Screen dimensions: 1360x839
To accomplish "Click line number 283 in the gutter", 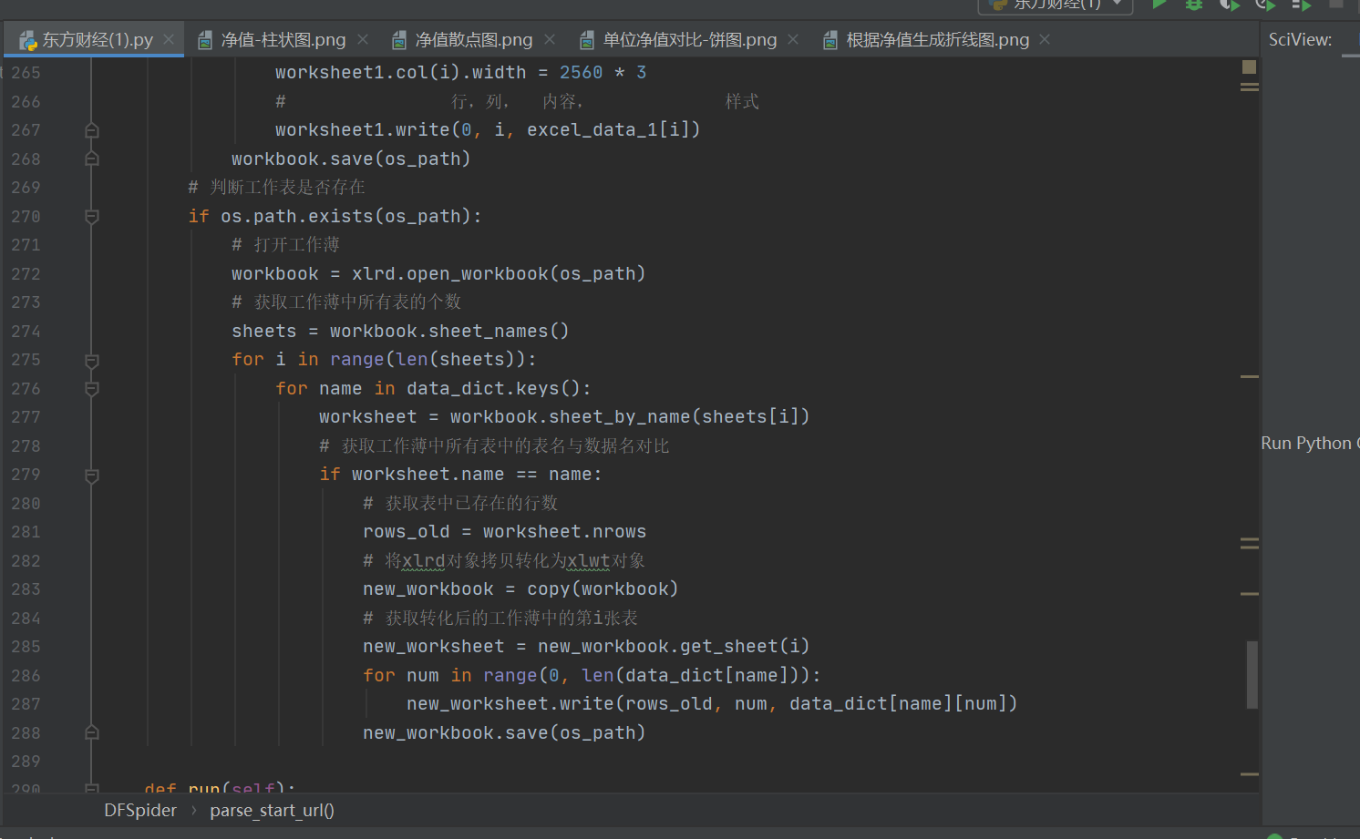I will [x=26, y=589].
